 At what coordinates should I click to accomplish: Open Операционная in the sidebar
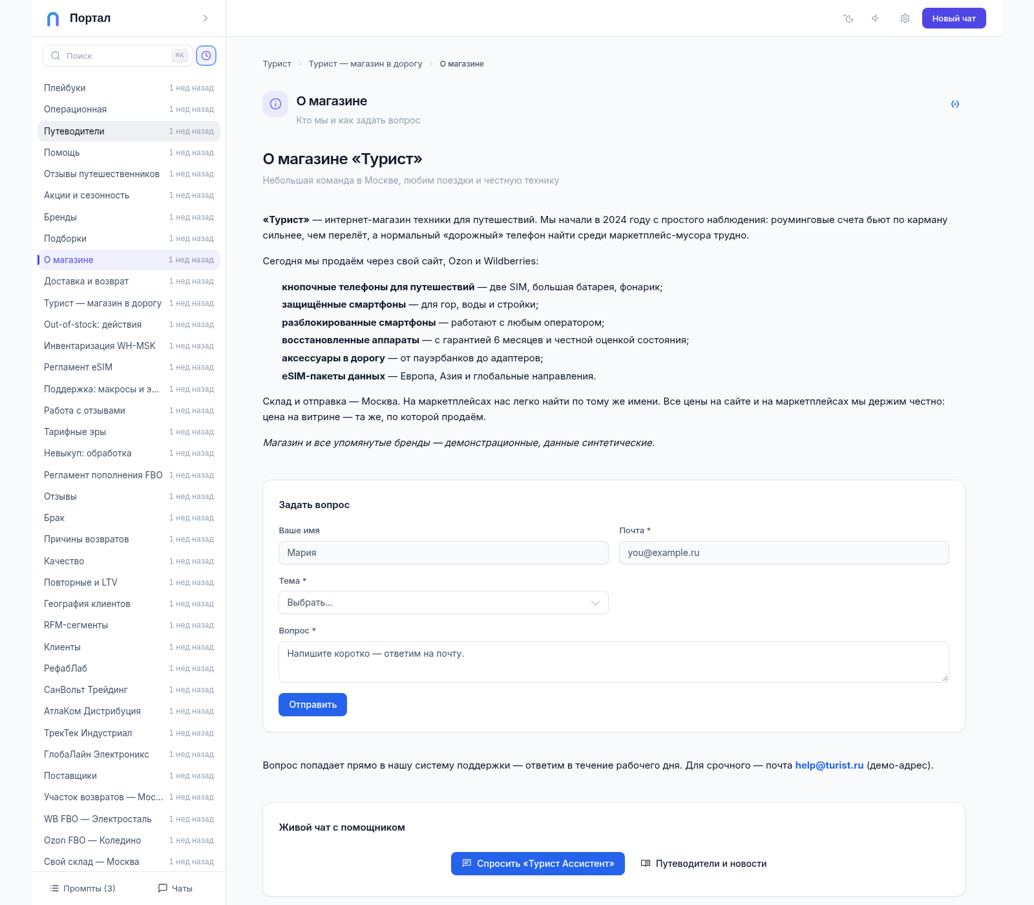pyautogui.click(x=129, y=109)
